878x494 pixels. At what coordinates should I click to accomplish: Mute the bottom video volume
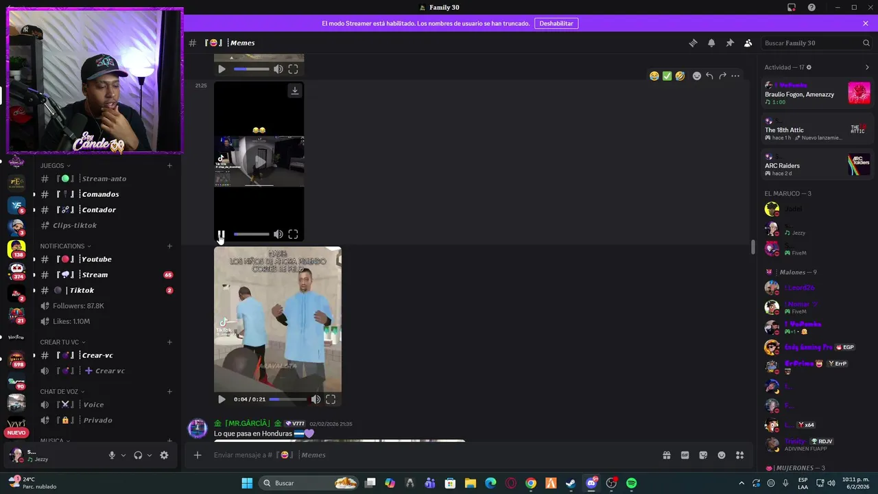click(x=316, y=399)
